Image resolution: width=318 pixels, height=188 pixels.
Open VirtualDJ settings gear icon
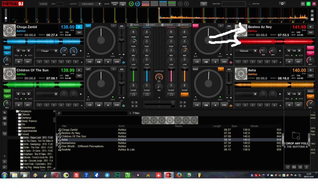(282, 4)
